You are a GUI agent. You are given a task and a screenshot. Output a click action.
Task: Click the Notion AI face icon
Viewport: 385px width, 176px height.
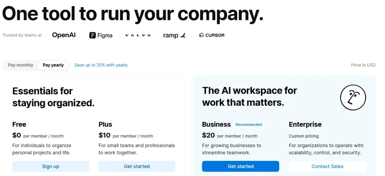click(x=353, y=98)
